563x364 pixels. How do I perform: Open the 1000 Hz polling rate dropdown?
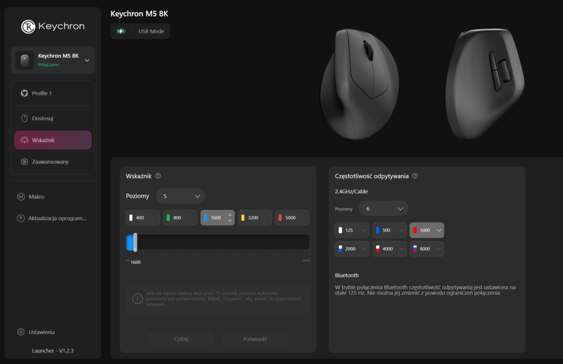(439, 231)
